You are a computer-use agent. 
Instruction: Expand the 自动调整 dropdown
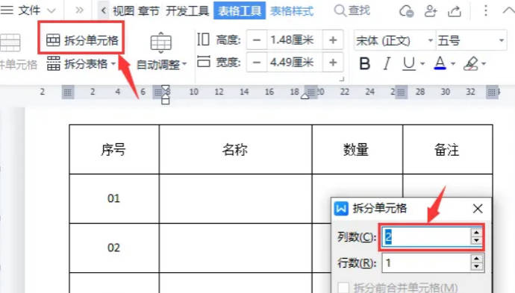pyautogui.click(x=184, y=64)
